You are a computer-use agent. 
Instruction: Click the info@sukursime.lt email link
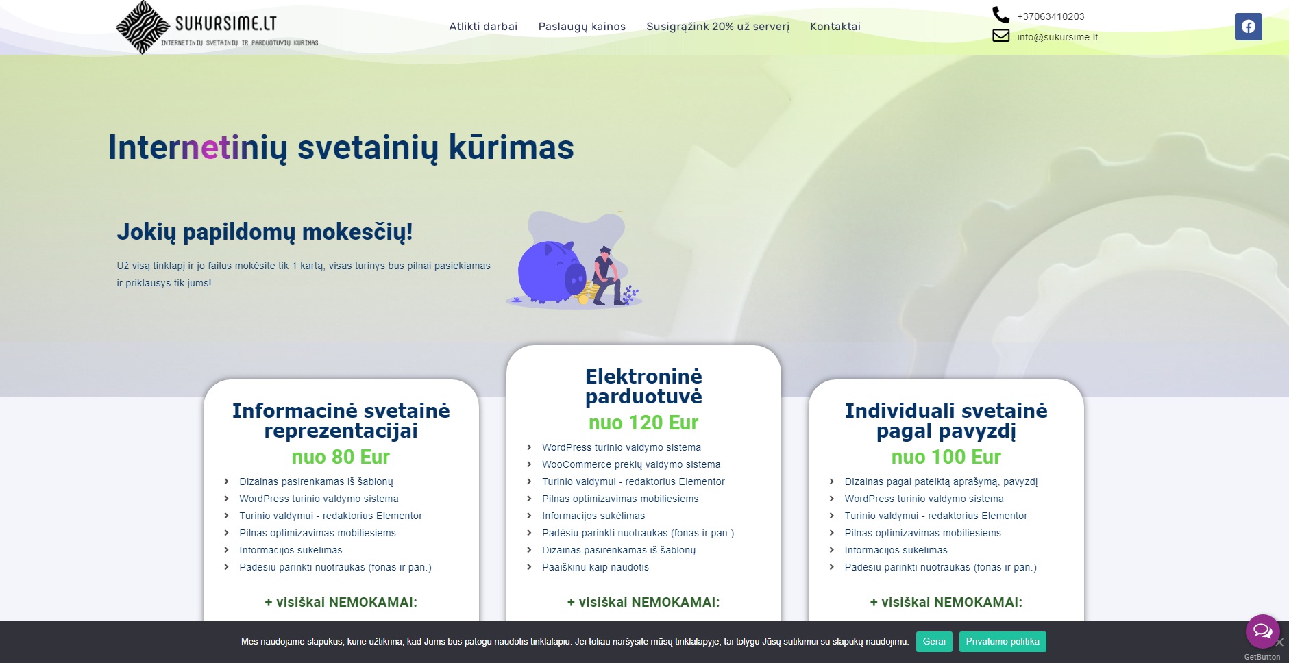tap(1057, 37)
